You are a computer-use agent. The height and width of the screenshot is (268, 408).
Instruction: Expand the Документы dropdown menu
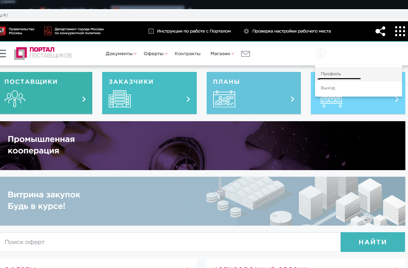point(121,54)
